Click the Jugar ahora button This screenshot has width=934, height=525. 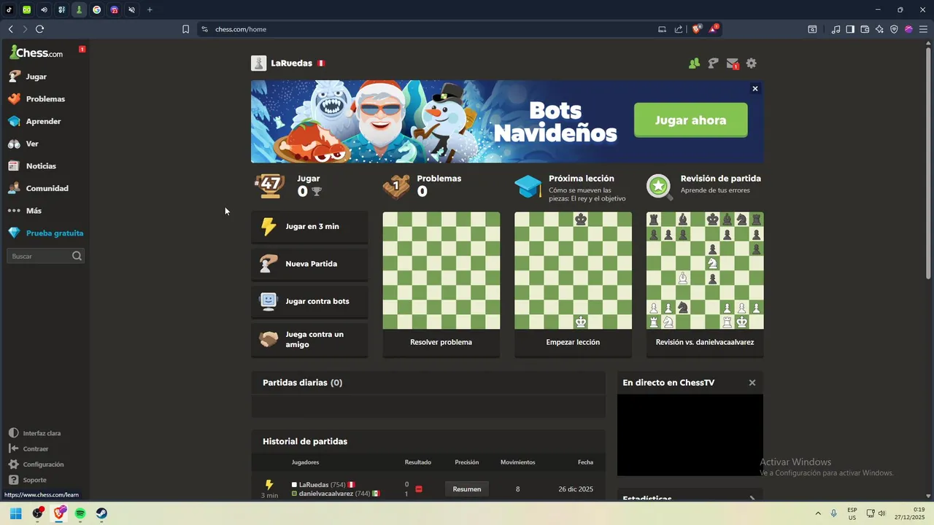tap(691, 120)
